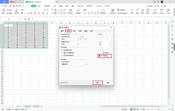Click the Undo arrow in quick toolbar
The width and height of the screenshot is (175, 111).
click(22, 6)
